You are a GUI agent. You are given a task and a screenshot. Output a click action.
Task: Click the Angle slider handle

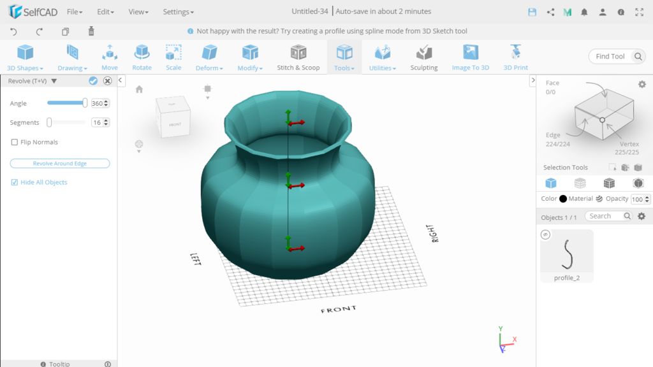[85, 103]
